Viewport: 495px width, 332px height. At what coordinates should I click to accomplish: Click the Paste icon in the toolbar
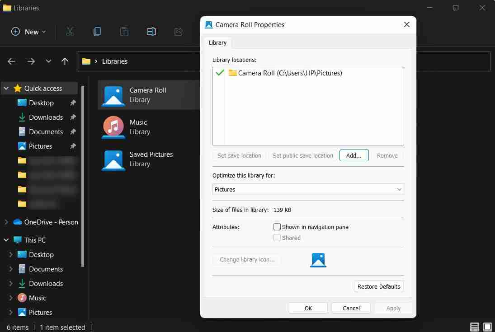coord(124,32)
